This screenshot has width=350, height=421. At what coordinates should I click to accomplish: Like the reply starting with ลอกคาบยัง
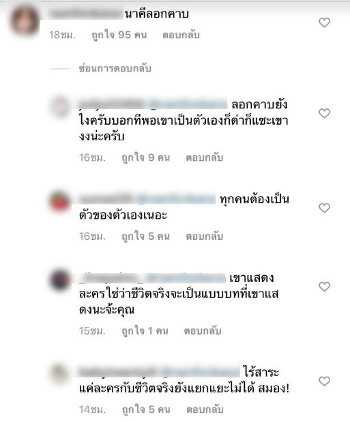[x=325, y=113]
